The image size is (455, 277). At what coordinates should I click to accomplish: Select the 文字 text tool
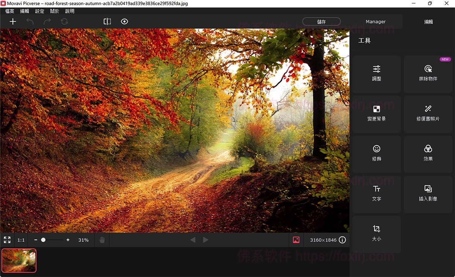tap(376, 194)
